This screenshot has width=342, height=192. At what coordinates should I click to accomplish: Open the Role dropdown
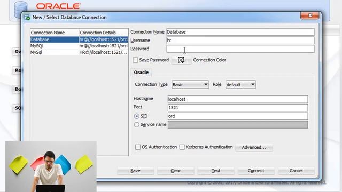tap(240, 84)
